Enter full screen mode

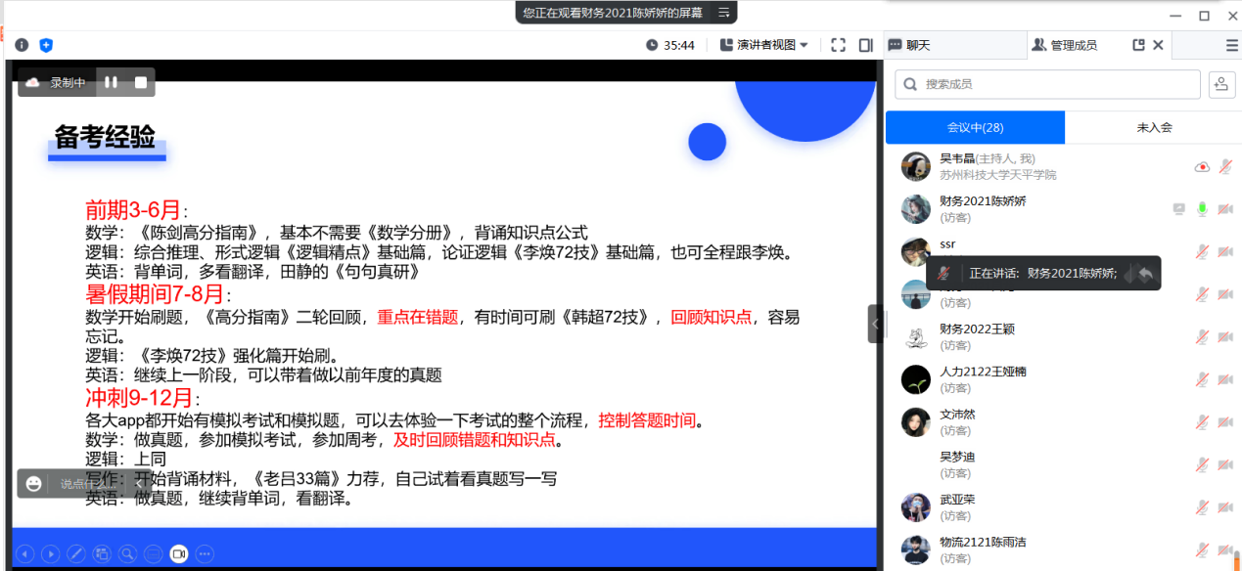[x=838, y=45]
